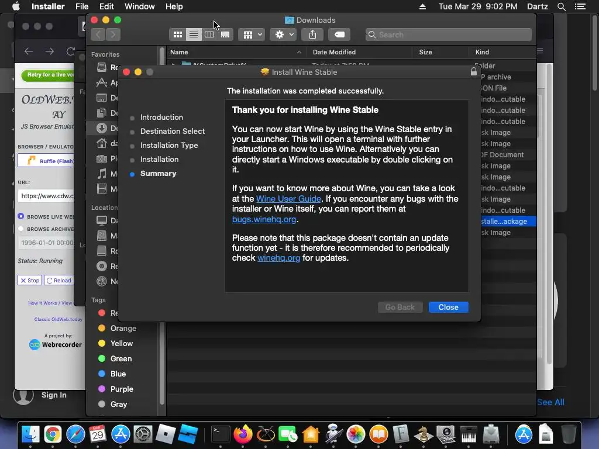Image resolution: width=599 pixels, height=449 pixels.
Task: Open System Preferences from the Dock
Action: (x=143, y=434)
